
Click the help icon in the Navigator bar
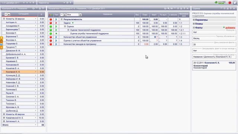pos(70,3)
